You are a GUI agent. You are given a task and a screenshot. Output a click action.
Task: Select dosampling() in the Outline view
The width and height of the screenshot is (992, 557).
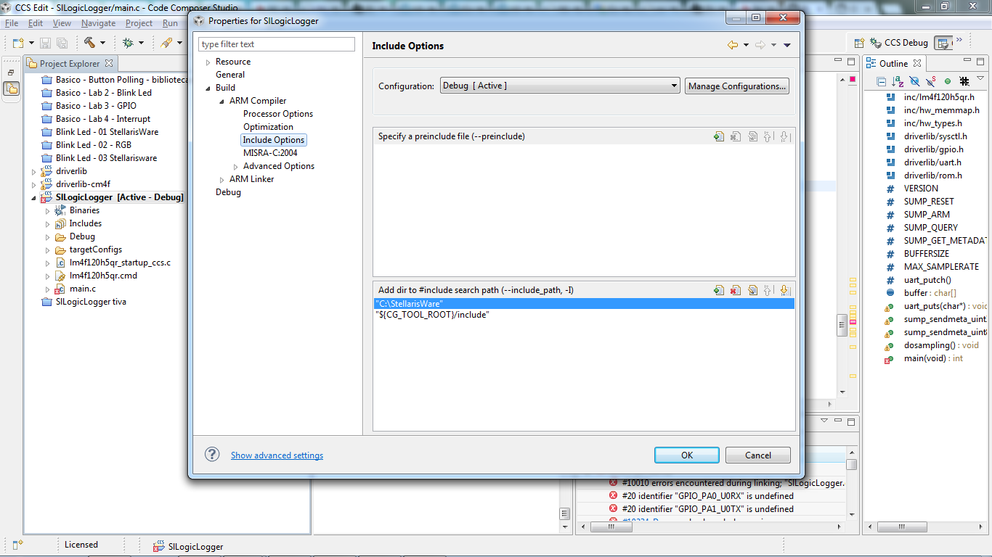click(x=941, y=345)
